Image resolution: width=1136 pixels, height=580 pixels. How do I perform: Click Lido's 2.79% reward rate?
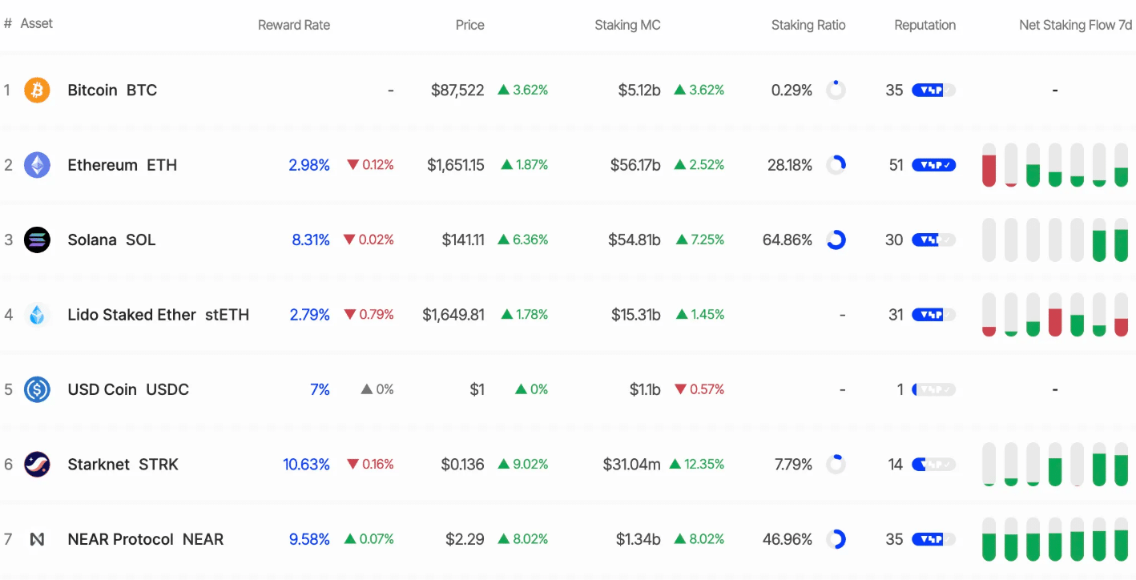click(x=310, y=315)
